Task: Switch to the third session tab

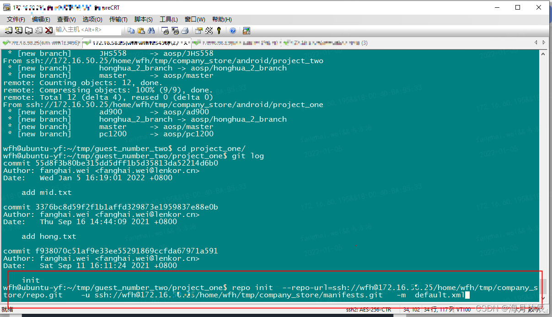Action: point(236,43)
